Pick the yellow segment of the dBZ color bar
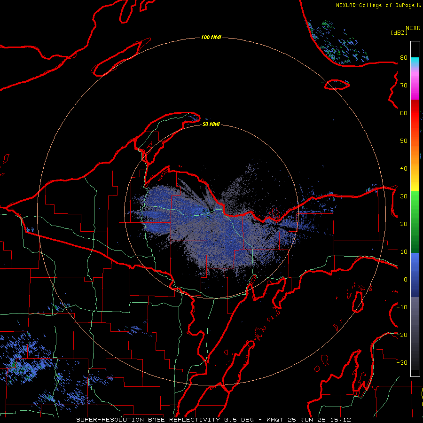The height and width of the screenshot is (423, 423). pyautogui.click(x=415, y=187)
